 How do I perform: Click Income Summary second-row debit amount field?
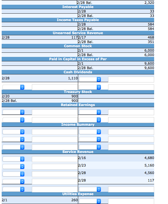point(55,139)
